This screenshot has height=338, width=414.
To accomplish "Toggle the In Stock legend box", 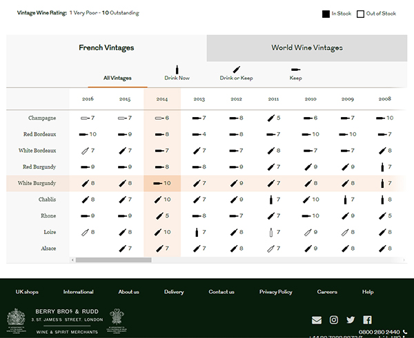I will (326, 14).
